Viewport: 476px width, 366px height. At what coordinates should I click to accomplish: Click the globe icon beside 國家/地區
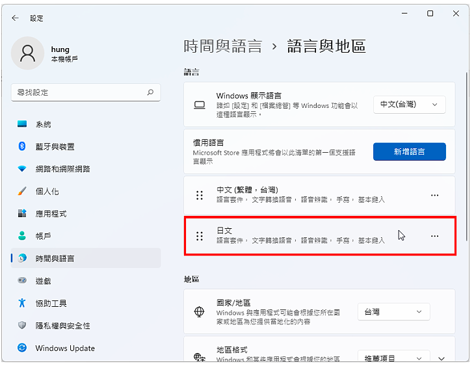pyautogui.click(x=199, y=311)
